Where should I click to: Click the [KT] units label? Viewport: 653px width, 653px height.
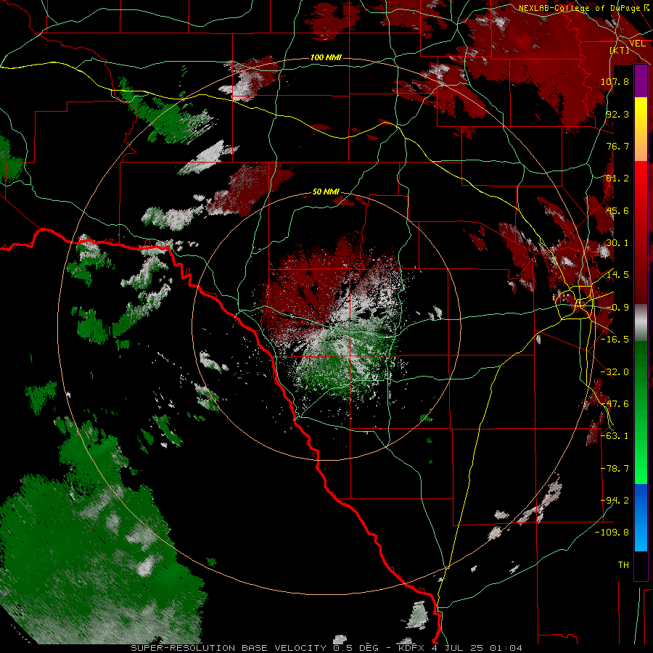(x=620, y=50)
